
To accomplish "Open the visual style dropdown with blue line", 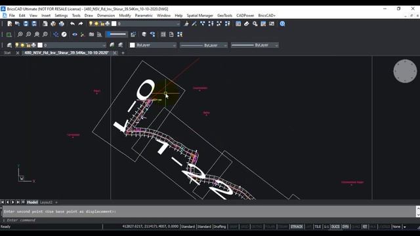I will (117, 34).
